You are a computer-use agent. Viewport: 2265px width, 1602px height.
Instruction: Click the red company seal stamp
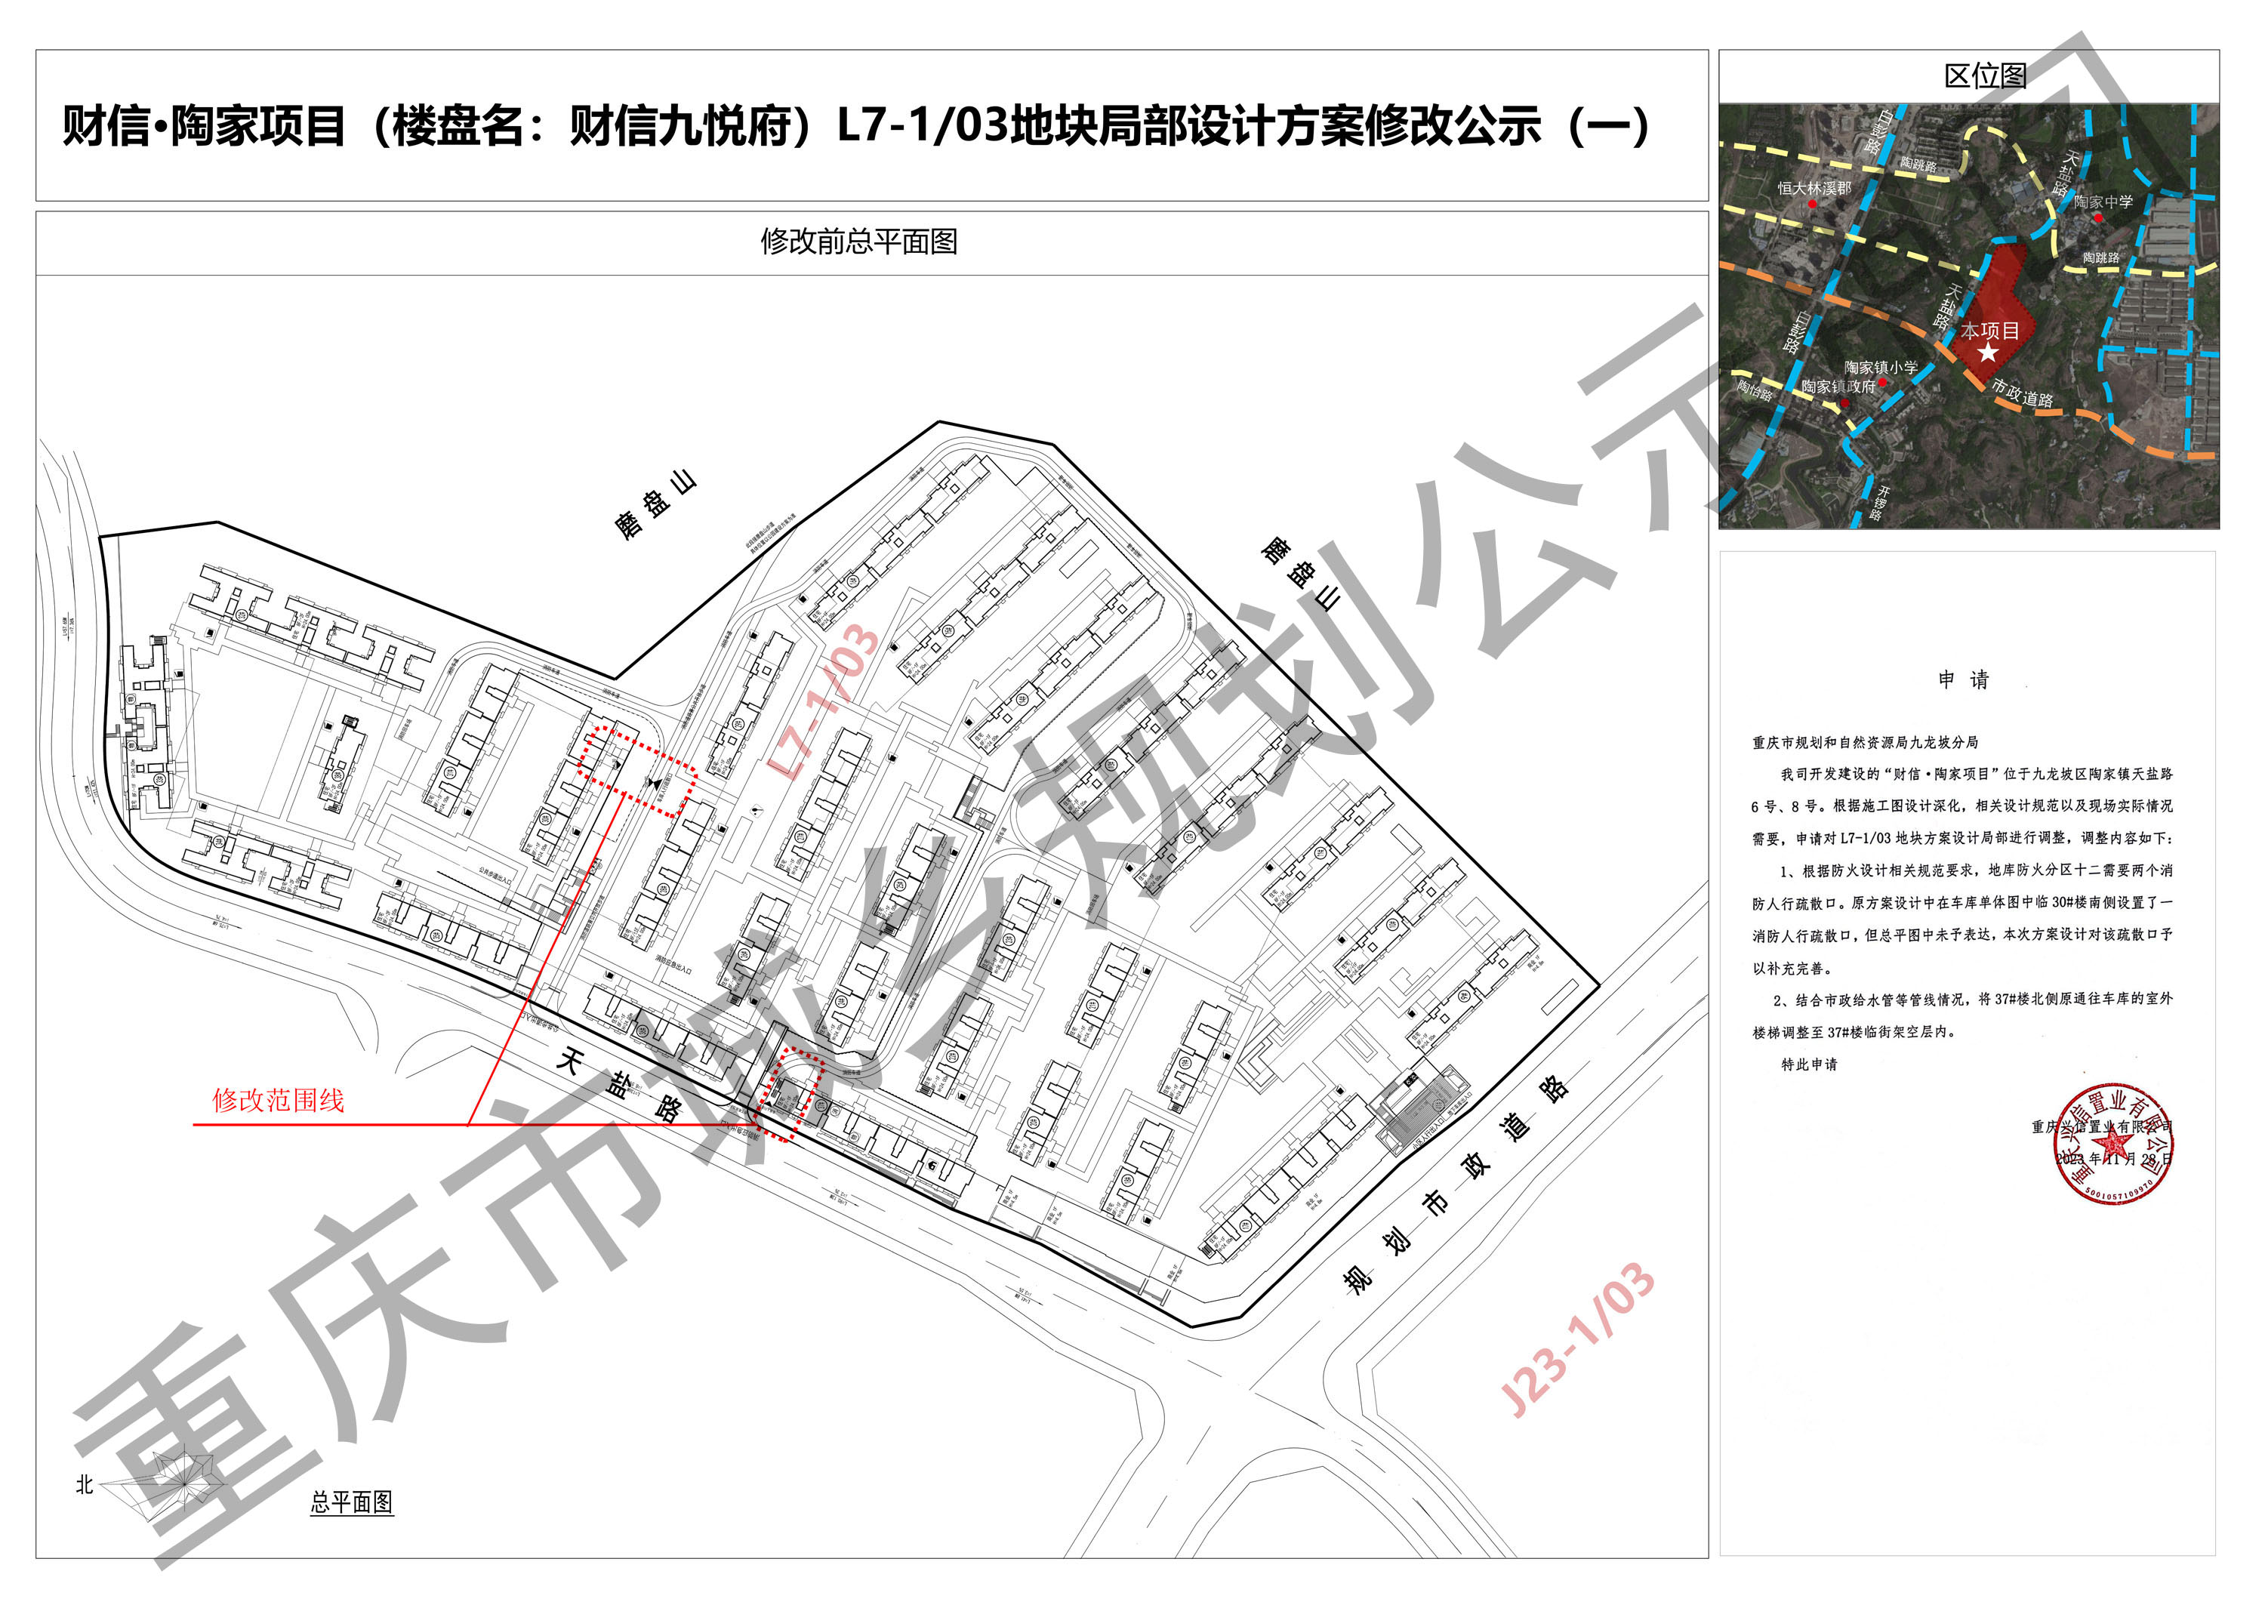click(x=2114, y=1145)
